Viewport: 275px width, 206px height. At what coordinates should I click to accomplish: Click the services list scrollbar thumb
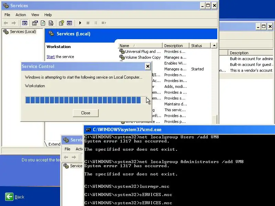click(214, 119)
